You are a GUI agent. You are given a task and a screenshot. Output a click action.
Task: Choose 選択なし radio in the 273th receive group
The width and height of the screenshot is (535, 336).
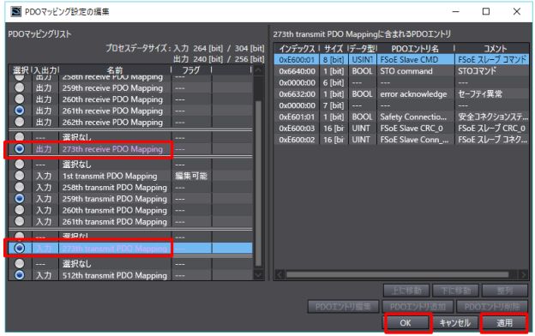(x=20, y=137)
